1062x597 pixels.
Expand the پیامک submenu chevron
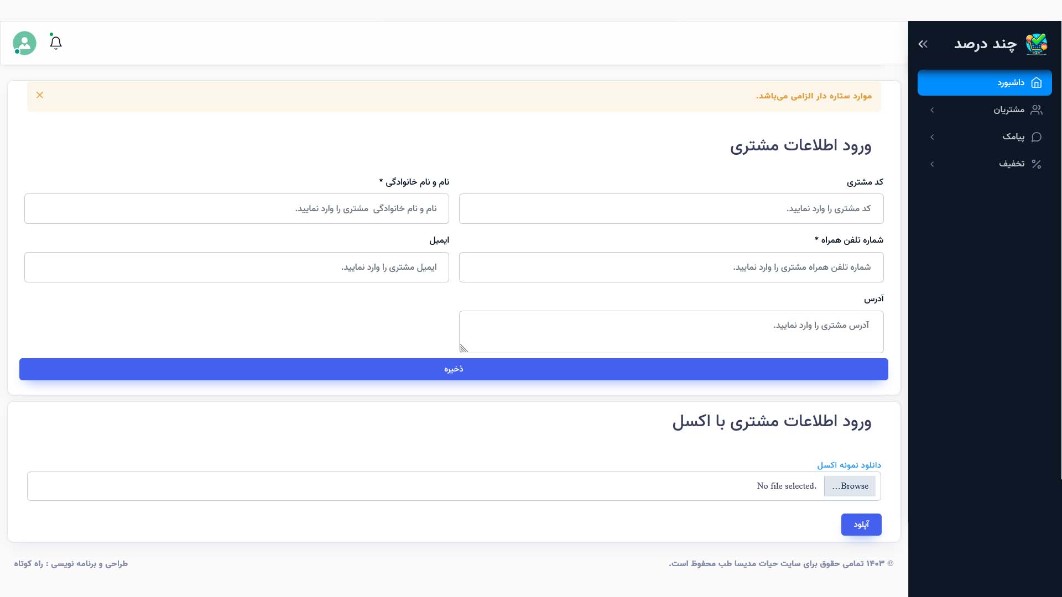[932, 137]
